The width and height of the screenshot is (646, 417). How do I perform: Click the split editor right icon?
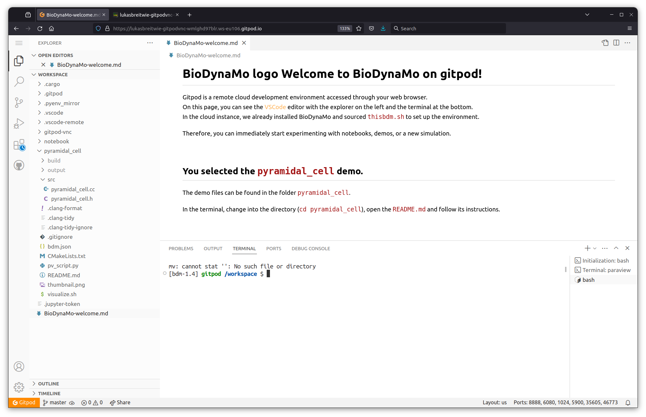616,43
